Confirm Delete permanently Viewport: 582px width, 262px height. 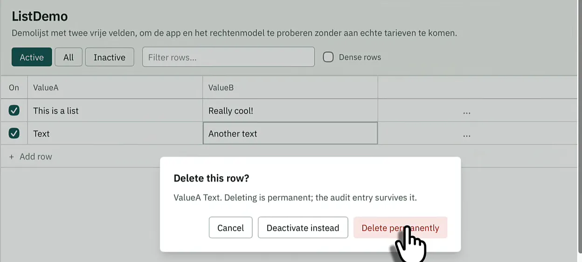(400, 228)
